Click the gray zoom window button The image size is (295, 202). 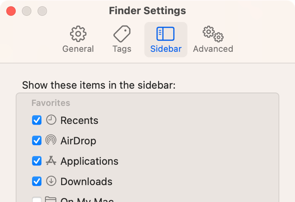pos(42,11)
